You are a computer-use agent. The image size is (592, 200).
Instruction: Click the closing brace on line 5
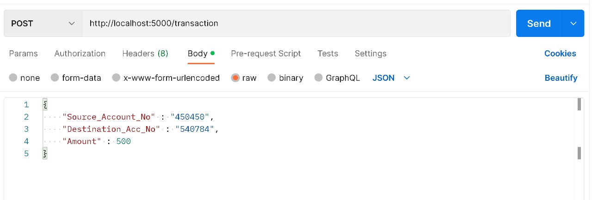pos(45,154)
